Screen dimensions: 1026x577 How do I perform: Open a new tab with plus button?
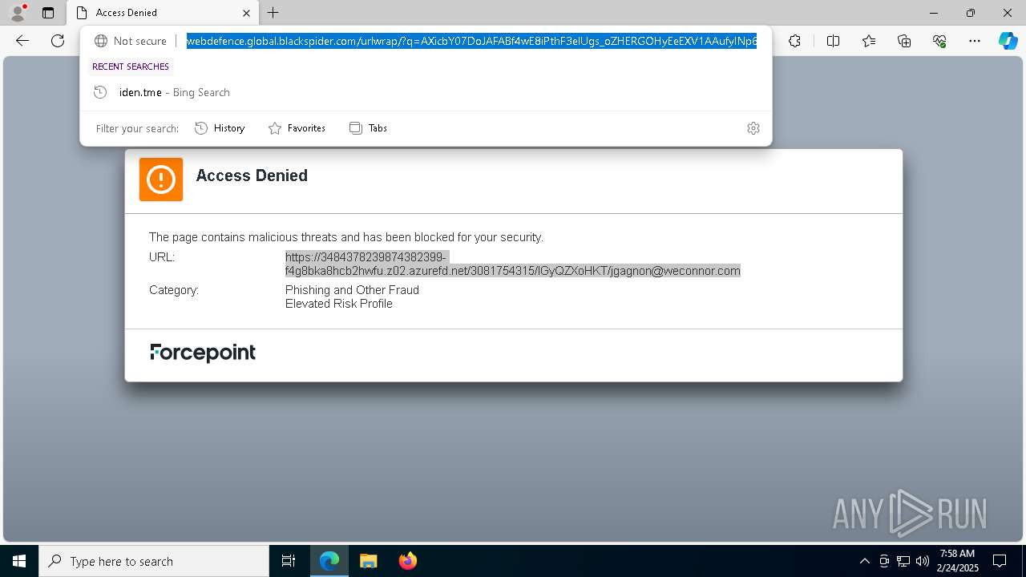(x=273, y=13)
